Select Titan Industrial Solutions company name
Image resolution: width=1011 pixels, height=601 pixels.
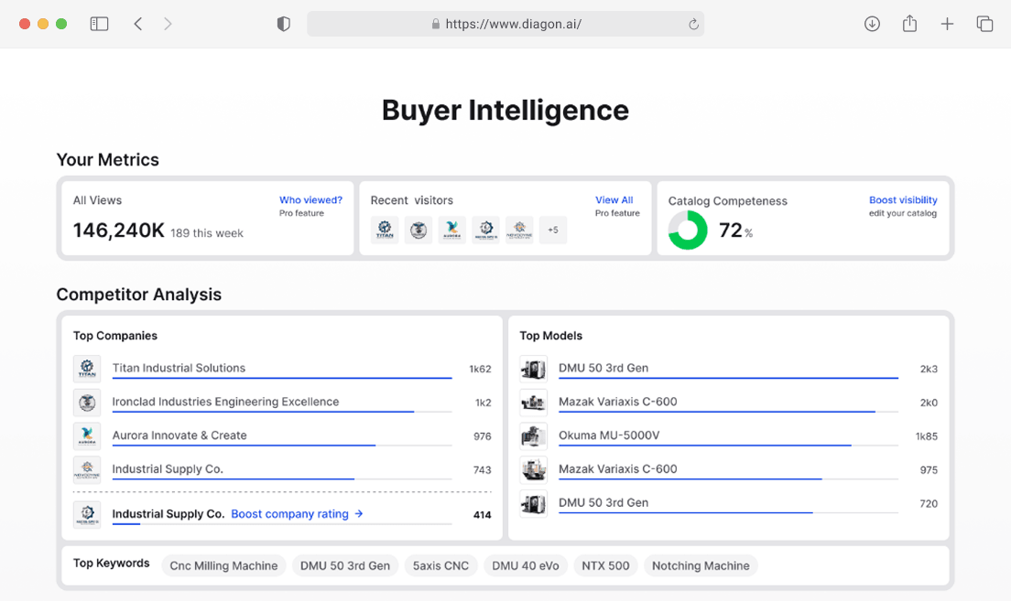point(179,368)
